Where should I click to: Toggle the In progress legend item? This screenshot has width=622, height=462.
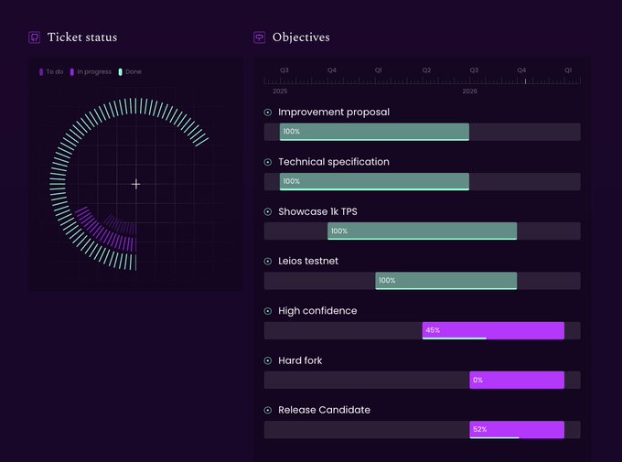coord(91,72)
